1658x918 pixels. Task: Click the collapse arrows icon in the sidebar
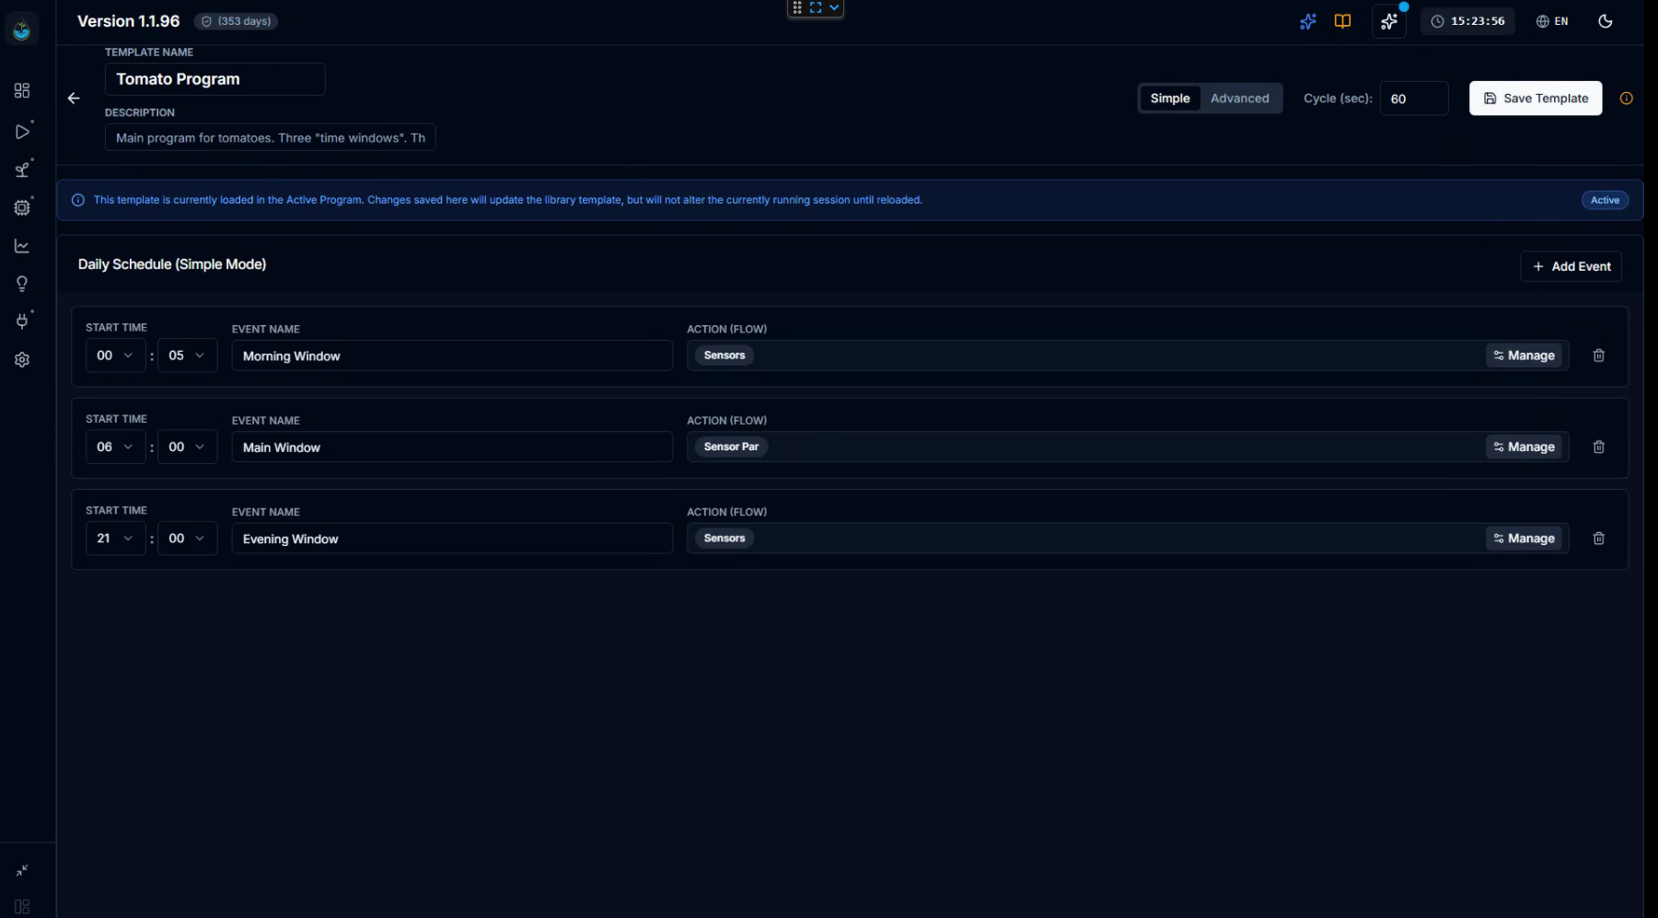pyautogui.click(x=22, y=870)
